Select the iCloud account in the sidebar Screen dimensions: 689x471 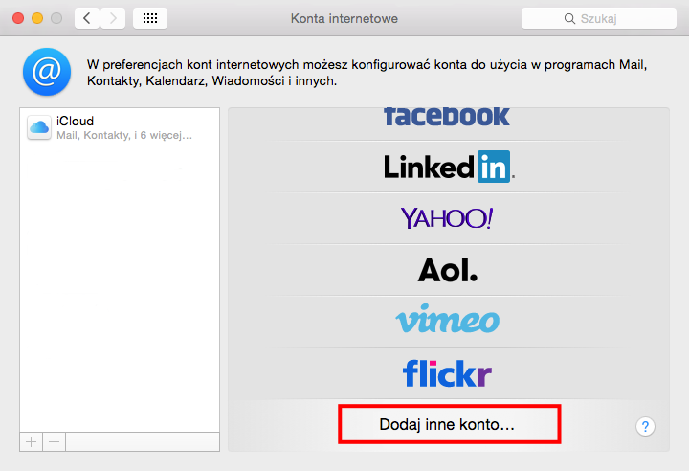coord(120,127)
